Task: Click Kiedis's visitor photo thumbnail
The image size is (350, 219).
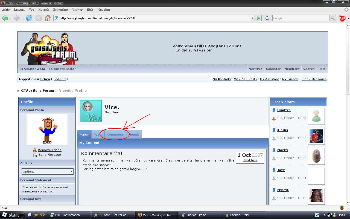Action: tap(316, 136)
